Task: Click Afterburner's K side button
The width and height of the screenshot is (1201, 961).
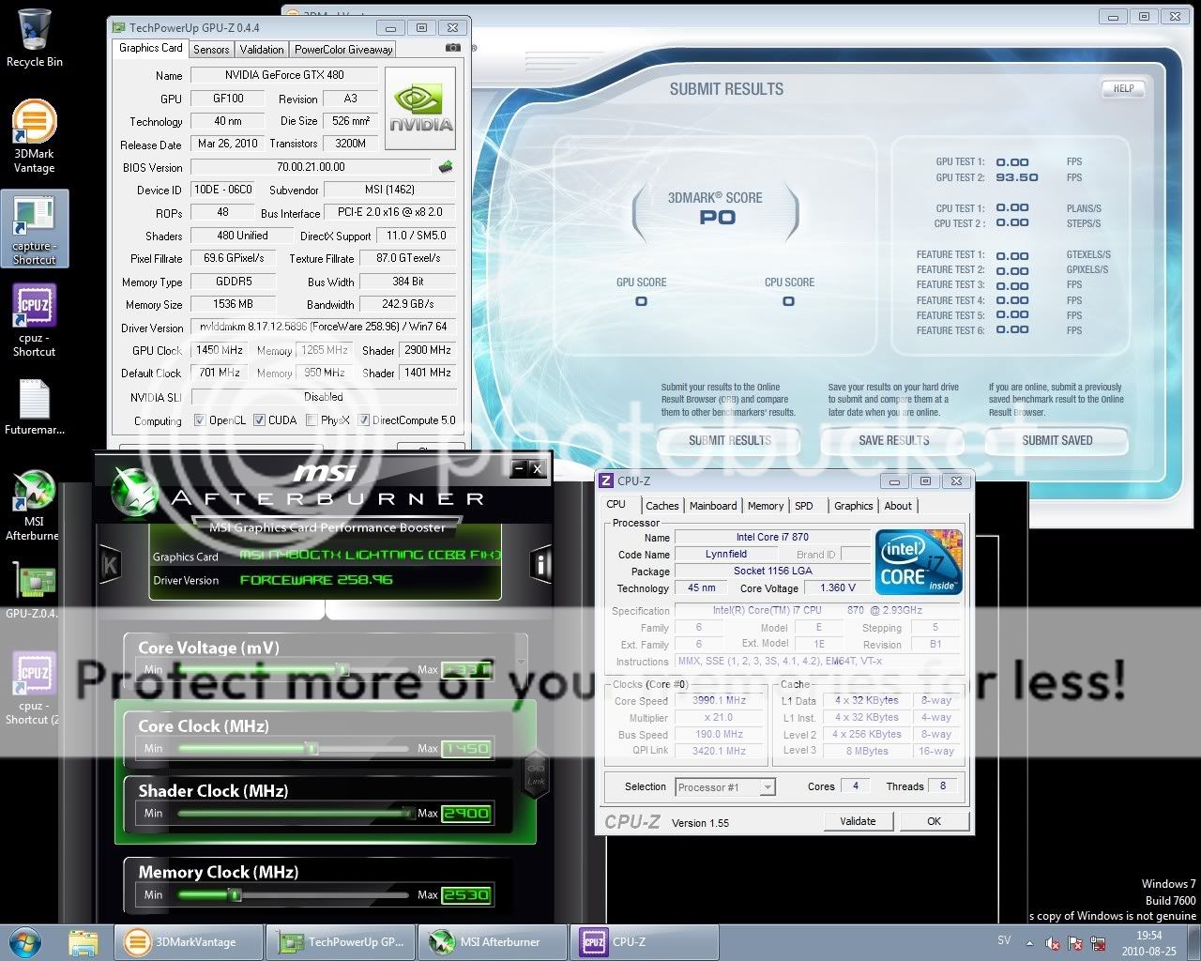Action: click(x=111, y=564)
